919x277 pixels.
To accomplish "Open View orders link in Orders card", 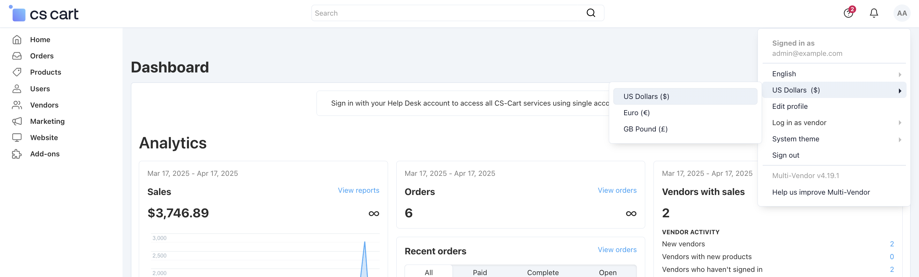I will pyautogui.click(x=617, y=190).
